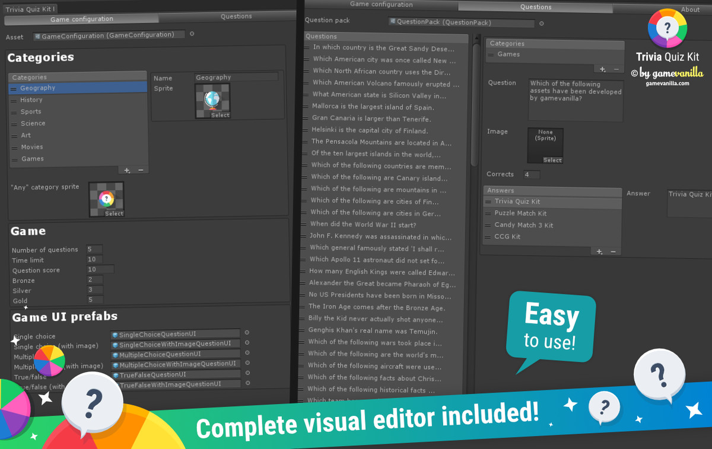
Task: Click the Silver value field
Action: [94, 290]
